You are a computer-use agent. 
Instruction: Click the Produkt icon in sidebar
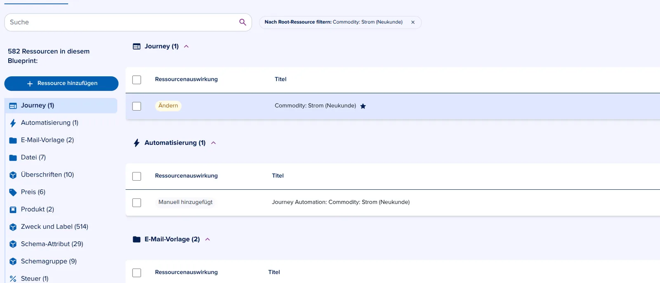click(x=13, y=210)
